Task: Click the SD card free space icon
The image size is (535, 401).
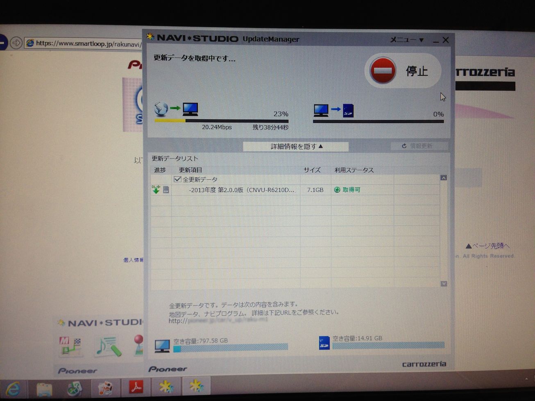Action: coord(324,343)
